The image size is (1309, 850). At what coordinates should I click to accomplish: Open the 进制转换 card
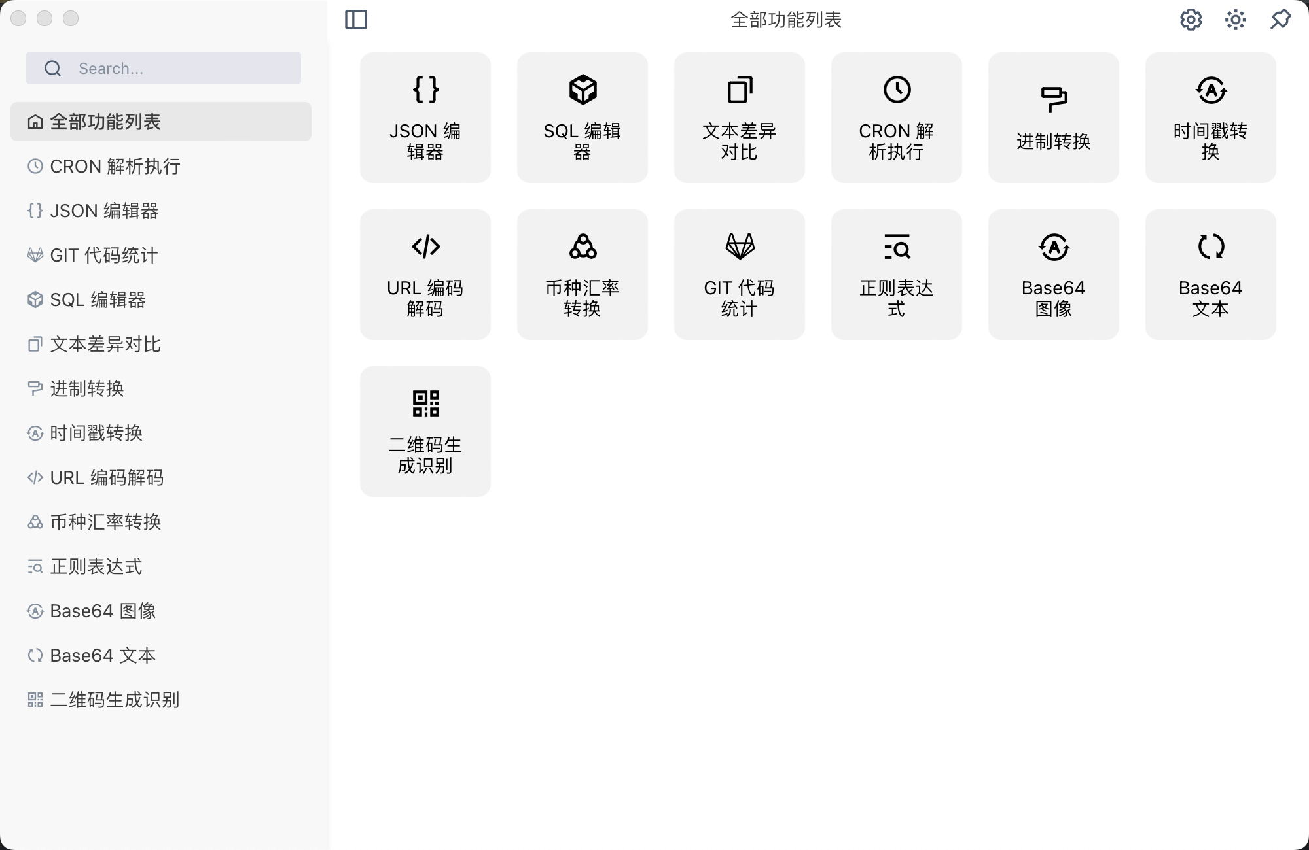1054,118
